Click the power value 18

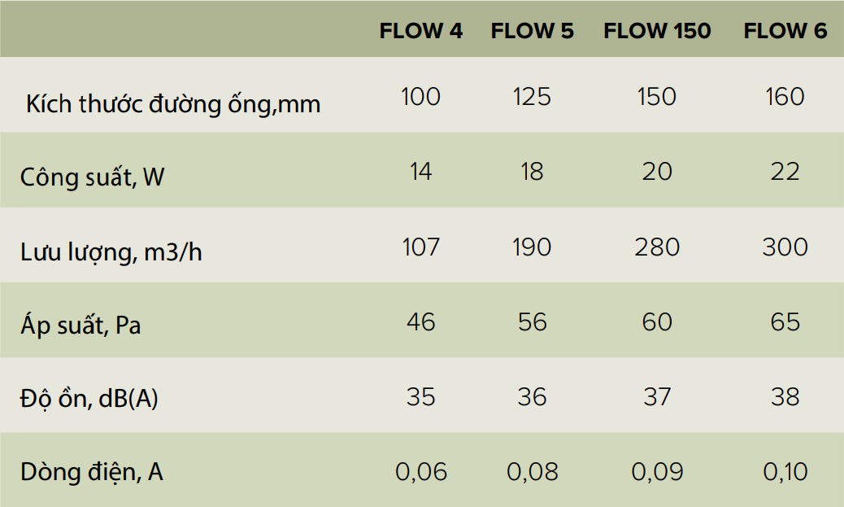coord(533,172)
